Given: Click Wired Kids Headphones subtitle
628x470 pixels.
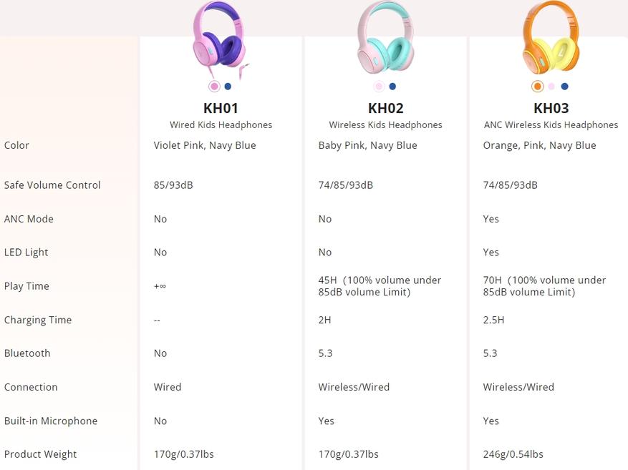Looking at the screenshot, I should click(x=221, y=125).
